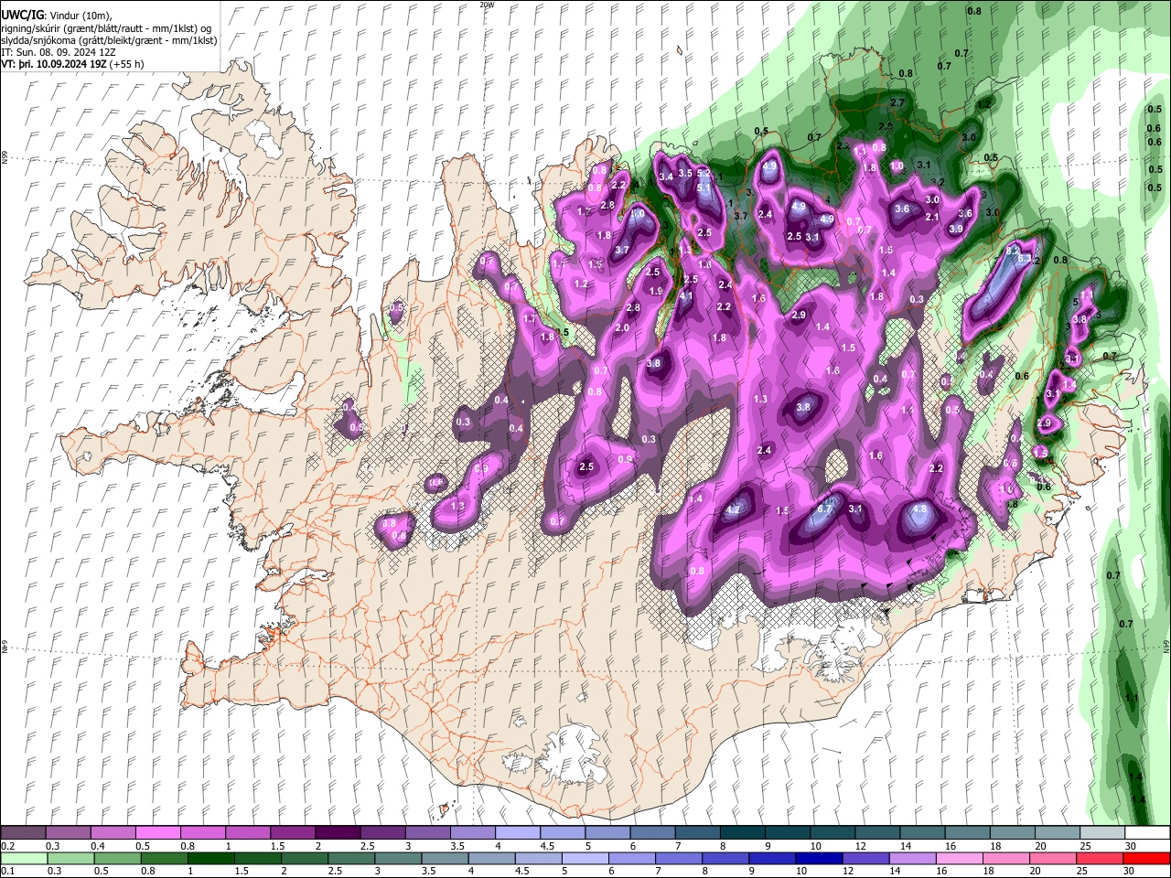Click the "5.1" value below 5.2
This screenshot has height=878, width=1171.
click(x=704, y=187)
